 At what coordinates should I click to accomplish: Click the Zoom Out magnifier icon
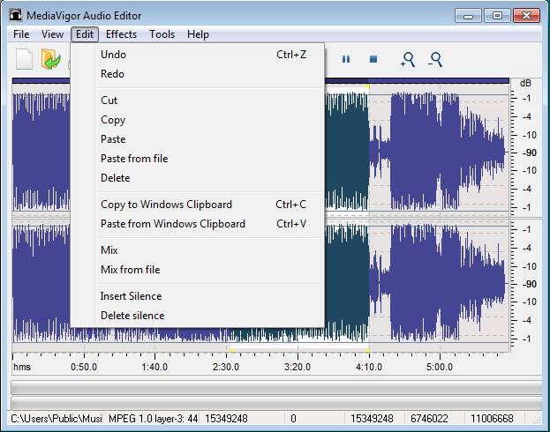(434, 59)
